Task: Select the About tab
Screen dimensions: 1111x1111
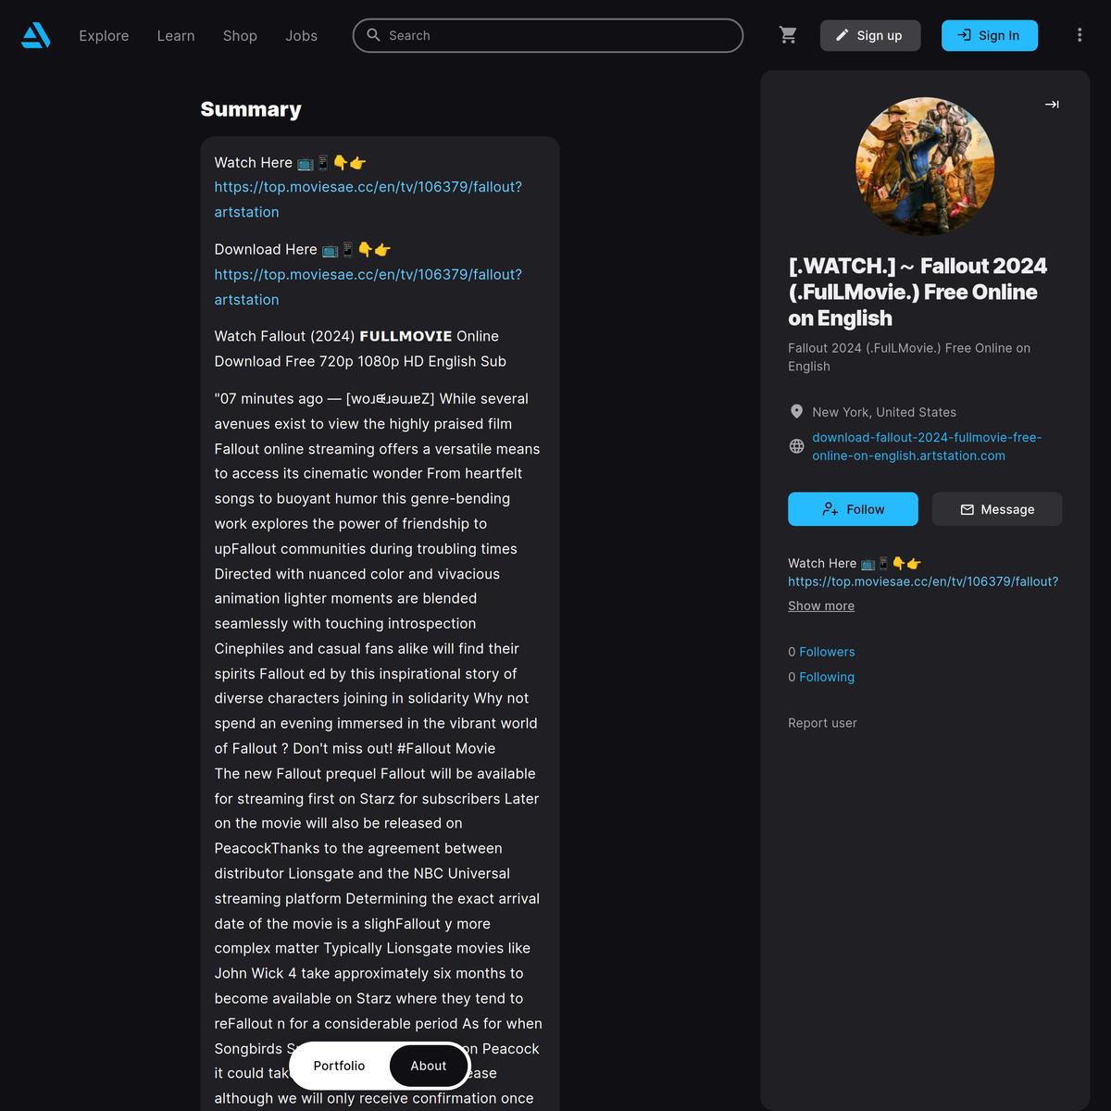Action: point(429,1066)
